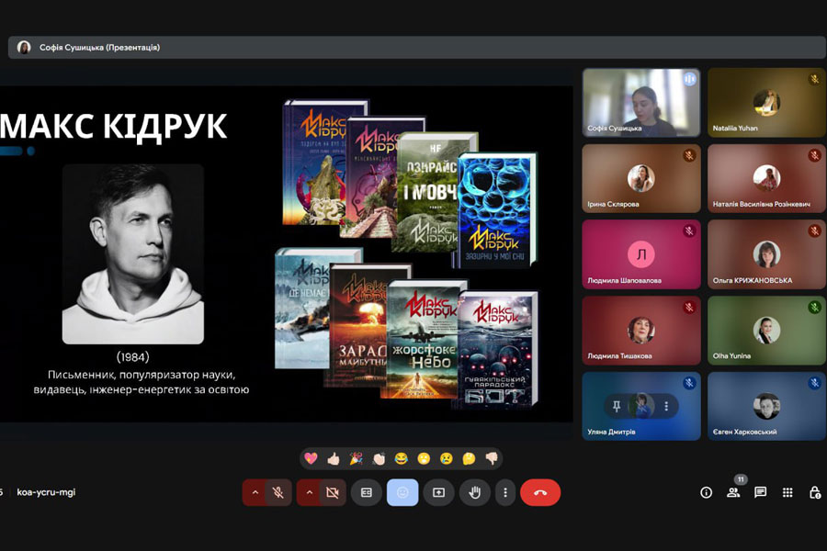Viewport: 827px width, 551px height.
Task: Toggle closed captions
Action: [367, 492]
